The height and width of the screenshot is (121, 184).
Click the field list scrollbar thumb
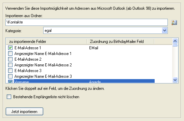coord(175,45)
